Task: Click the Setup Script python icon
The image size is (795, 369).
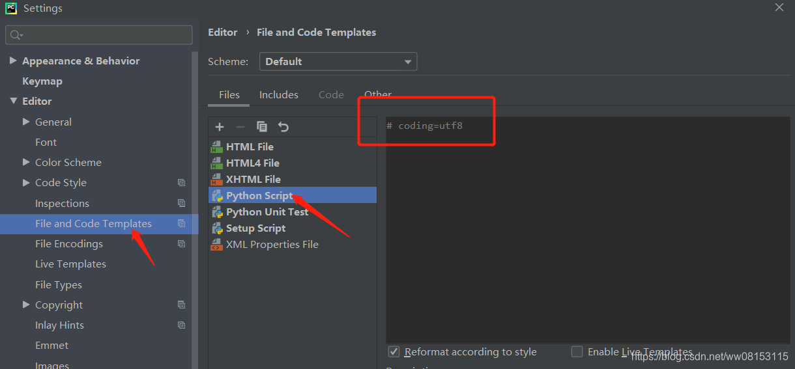Action: [217, 228]
